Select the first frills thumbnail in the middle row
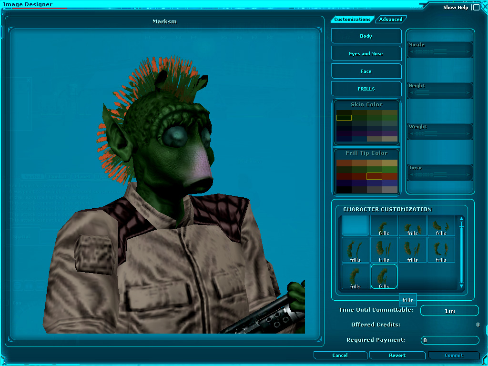The image size is (488, 366). (355, 250)
